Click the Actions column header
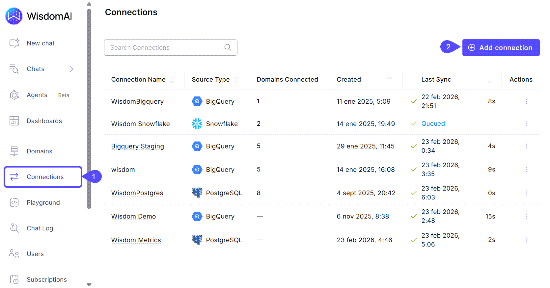The width and height of the screenshot is (550, 288). click(521, 79)
